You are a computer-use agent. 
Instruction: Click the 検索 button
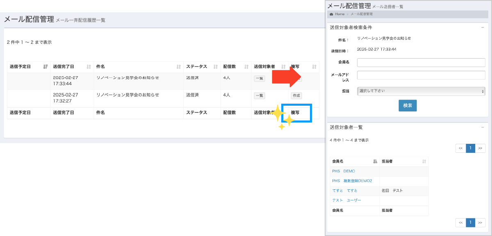pyautogui.click(x=408, y=105)
